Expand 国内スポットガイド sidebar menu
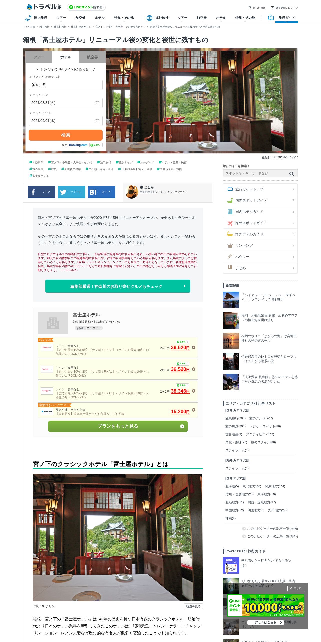Image resolution: width=321 pixels, height=642 pixels. coord(260,200)
